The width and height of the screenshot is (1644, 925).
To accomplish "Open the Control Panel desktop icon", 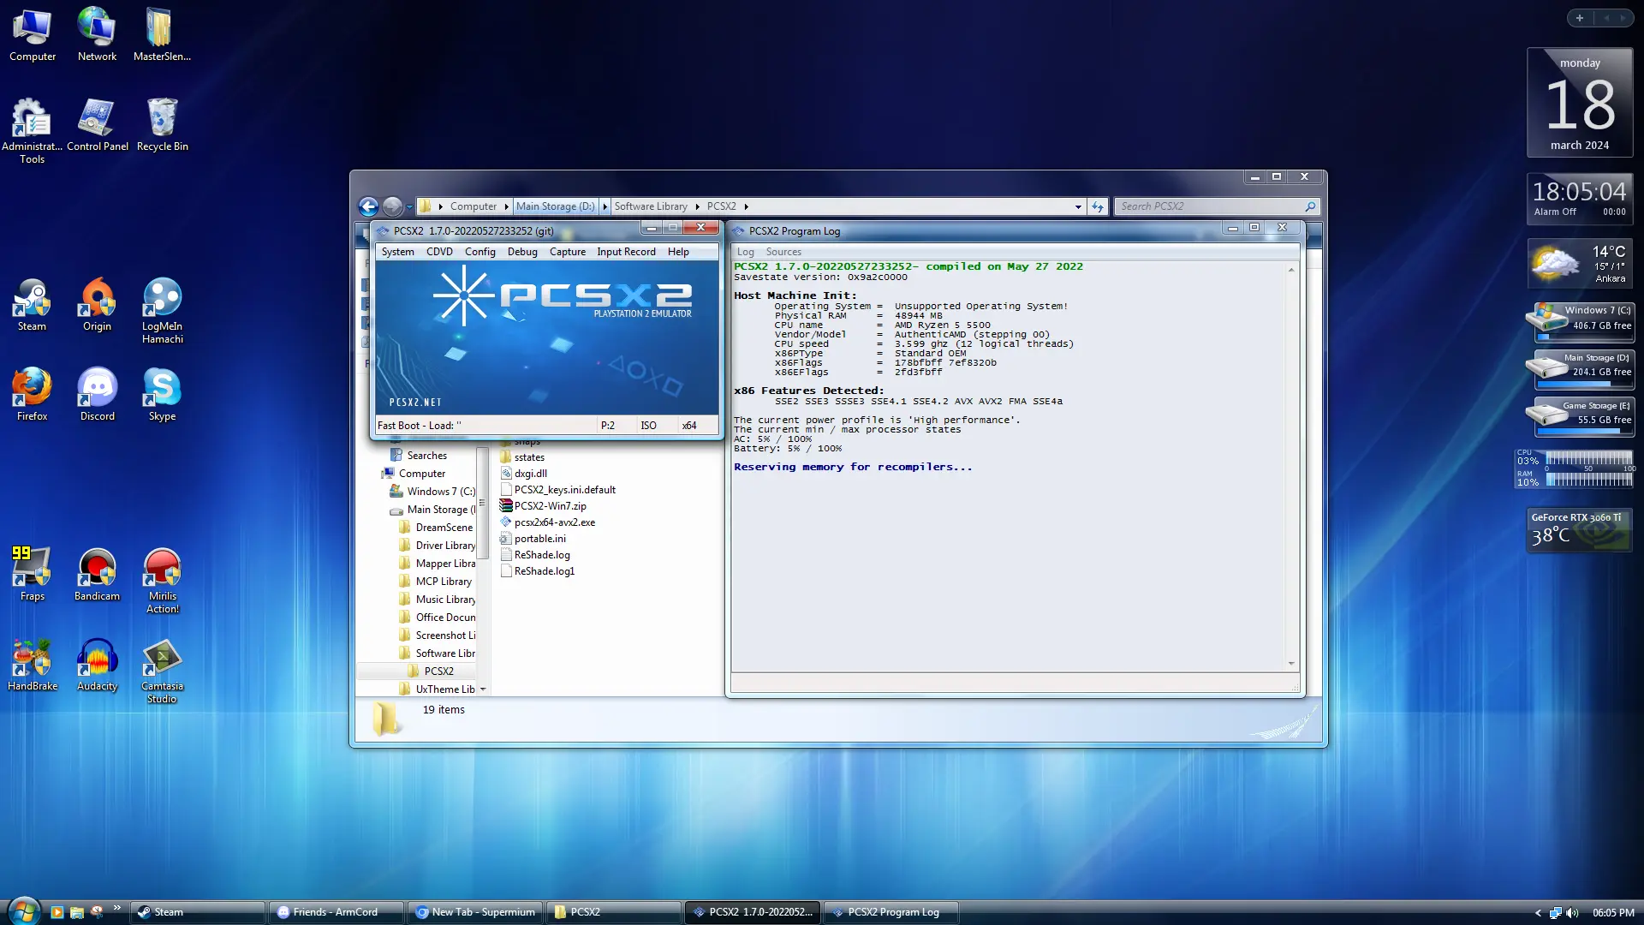I will 98,125.
